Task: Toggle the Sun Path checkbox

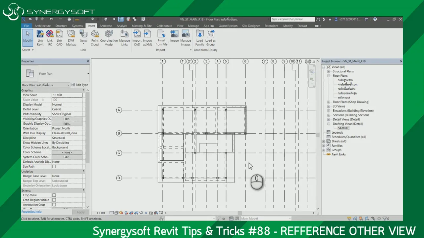Action: click(54, 167)
